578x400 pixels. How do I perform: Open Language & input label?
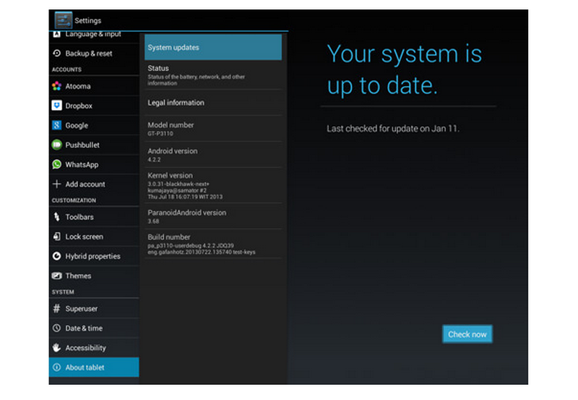click(x=93, y=34)
